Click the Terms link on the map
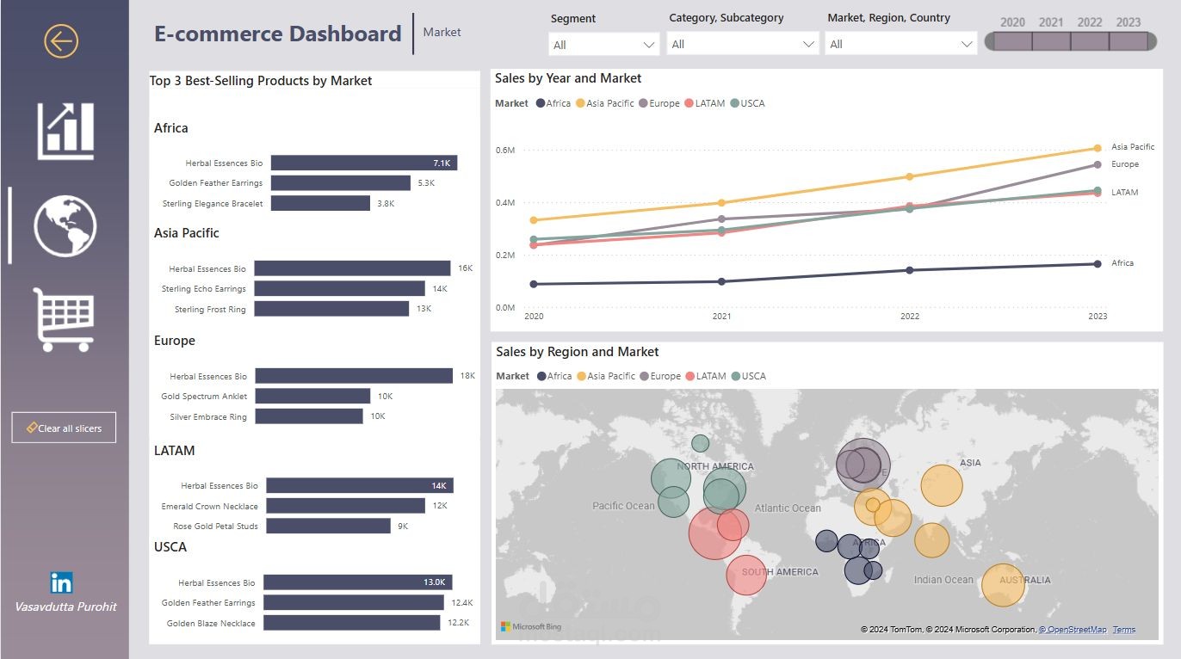Screen dimensions: 1181x659 pyautogui.click(x=1124, y=630)
